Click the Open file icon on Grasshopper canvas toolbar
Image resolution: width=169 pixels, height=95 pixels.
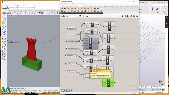click(x=62, y=16)
